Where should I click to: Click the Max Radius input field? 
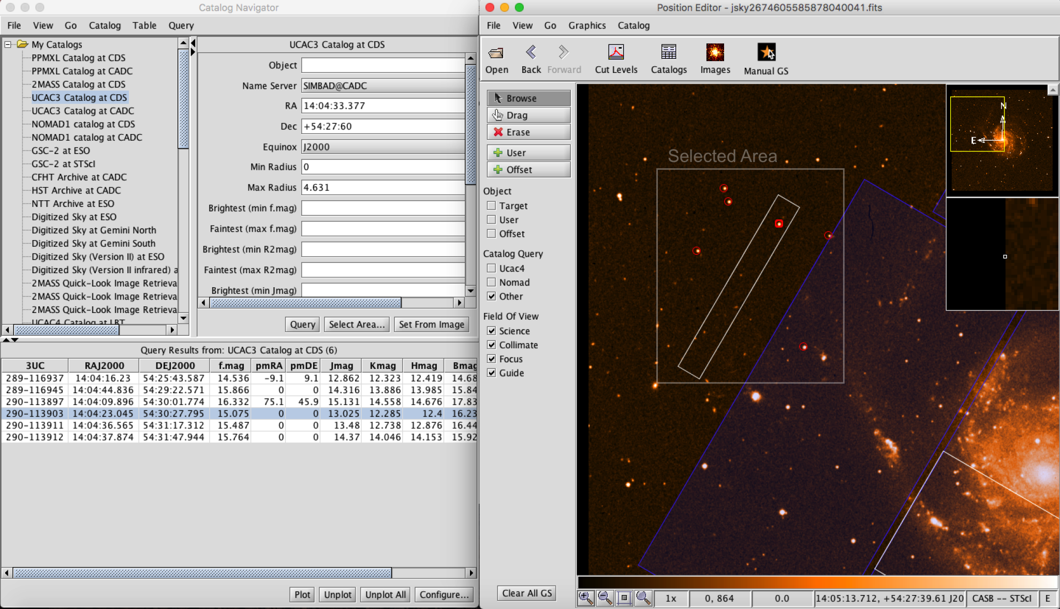pos(383,187)
